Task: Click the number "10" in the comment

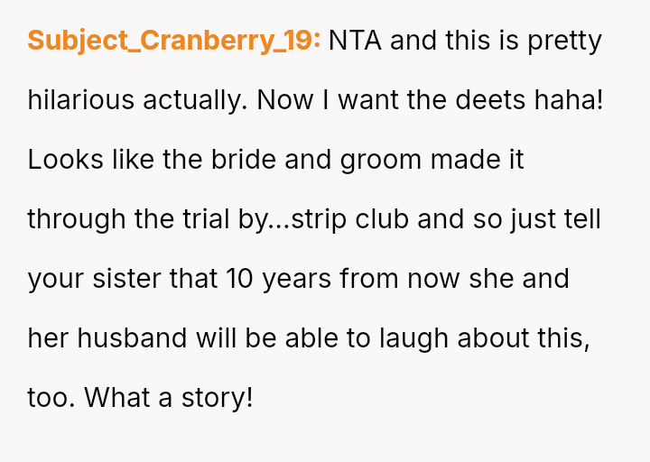Action: pyautogui.click(x=239, y=279)
